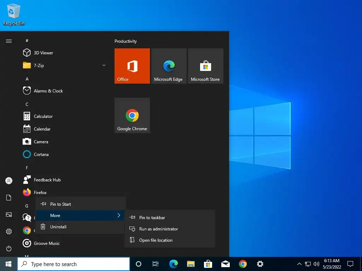Expand the Start menu hamburger button

coord(9,41)
